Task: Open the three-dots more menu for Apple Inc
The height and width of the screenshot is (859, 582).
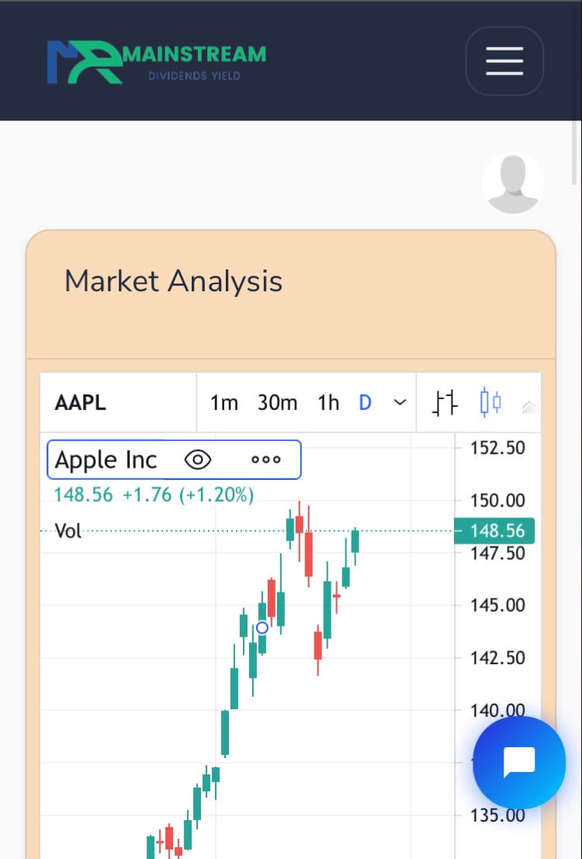Action: pos(266,460)
